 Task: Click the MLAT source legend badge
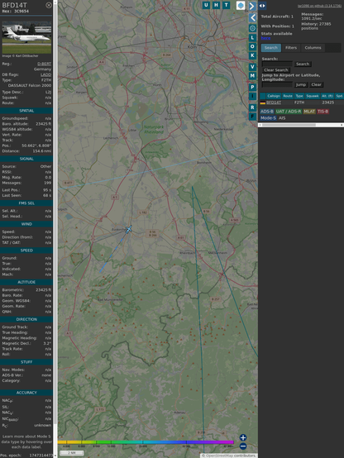309,112
